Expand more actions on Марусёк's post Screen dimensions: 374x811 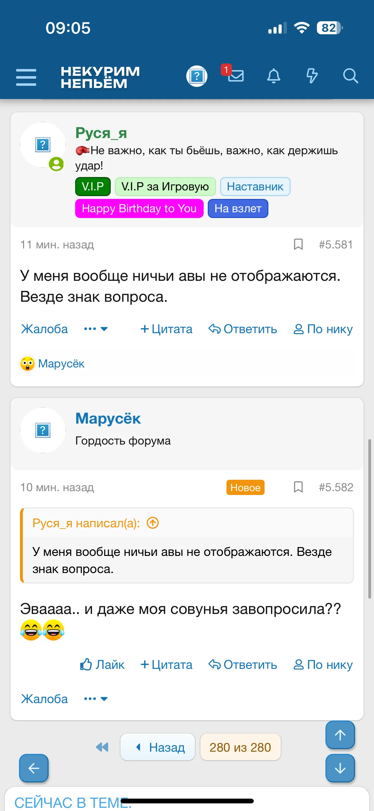(x=96, y=699)
